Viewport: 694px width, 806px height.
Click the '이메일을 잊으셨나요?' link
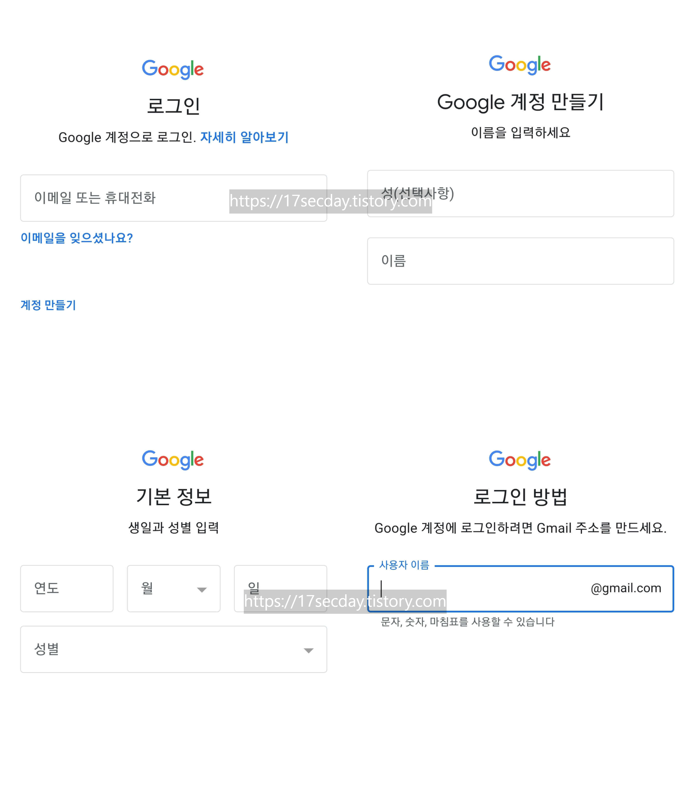click(77, 238)
